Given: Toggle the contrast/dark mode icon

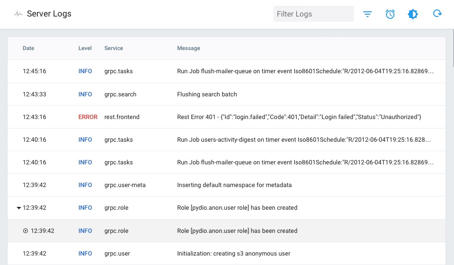Looking at the screenshot, I should click(413, 14).
